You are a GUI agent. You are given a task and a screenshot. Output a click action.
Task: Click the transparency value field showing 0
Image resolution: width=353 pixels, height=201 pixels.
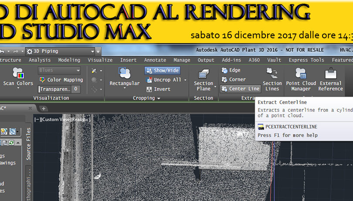[x=76, y=89]
